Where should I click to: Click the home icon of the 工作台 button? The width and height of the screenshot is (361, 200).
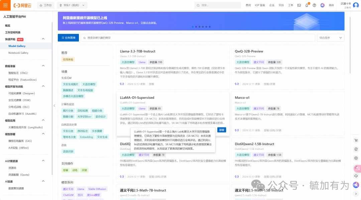point(41,5)
